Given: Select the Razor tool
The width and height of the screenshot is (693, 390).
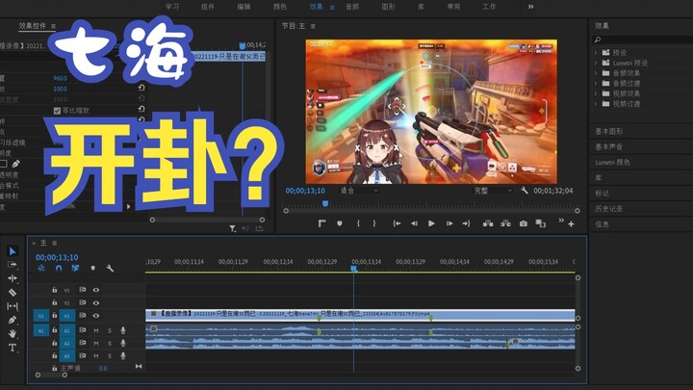Looking at the screenshot, I should (13, 293).
